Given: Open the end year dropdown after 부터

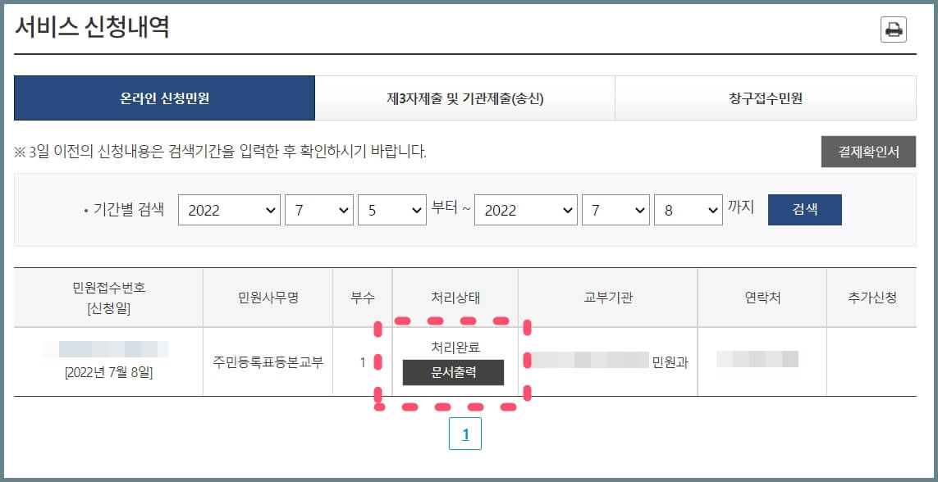Looking at the screenshot, I should tap(526, 209).
